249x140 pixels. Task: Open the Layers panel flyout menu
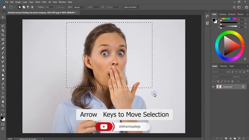tap(247, 66)
